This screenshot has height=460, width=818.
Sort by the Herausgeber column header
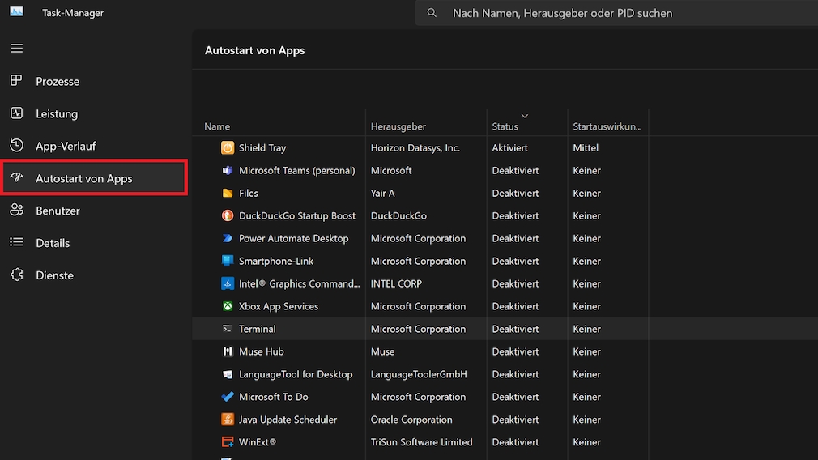(398, 126)
